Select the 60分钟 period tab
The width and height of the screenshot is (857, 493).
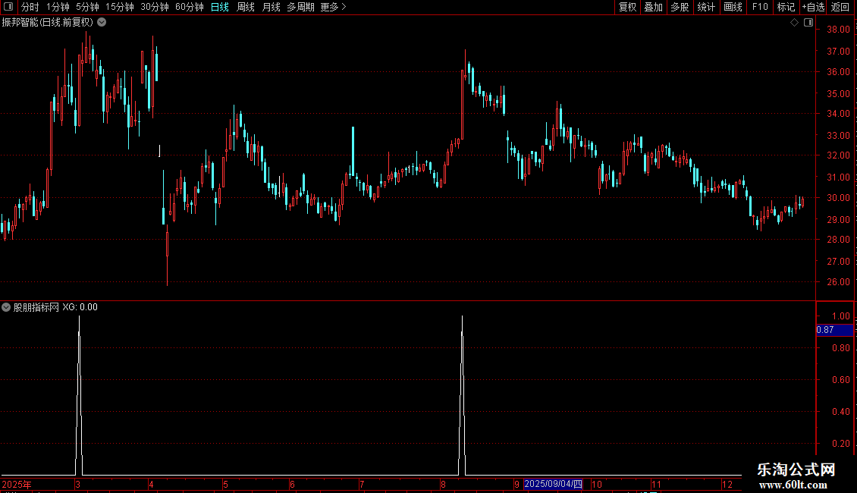point(190,7)
